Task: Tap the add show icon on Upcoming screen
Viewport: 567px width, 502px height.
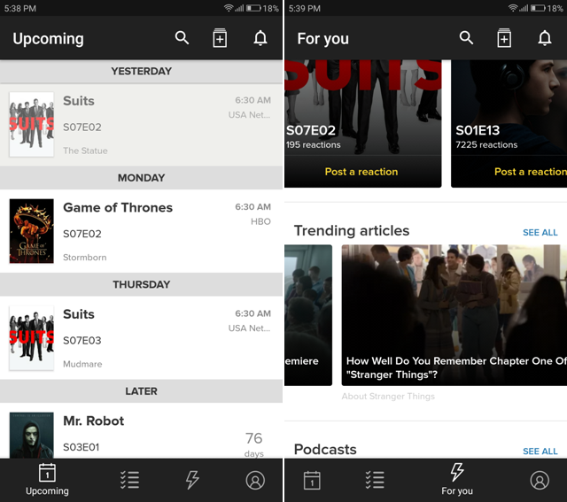Action: coord(220,38)
